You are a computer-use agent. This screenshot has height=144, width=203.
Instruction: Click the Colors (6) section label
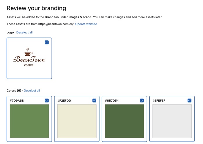14,91
